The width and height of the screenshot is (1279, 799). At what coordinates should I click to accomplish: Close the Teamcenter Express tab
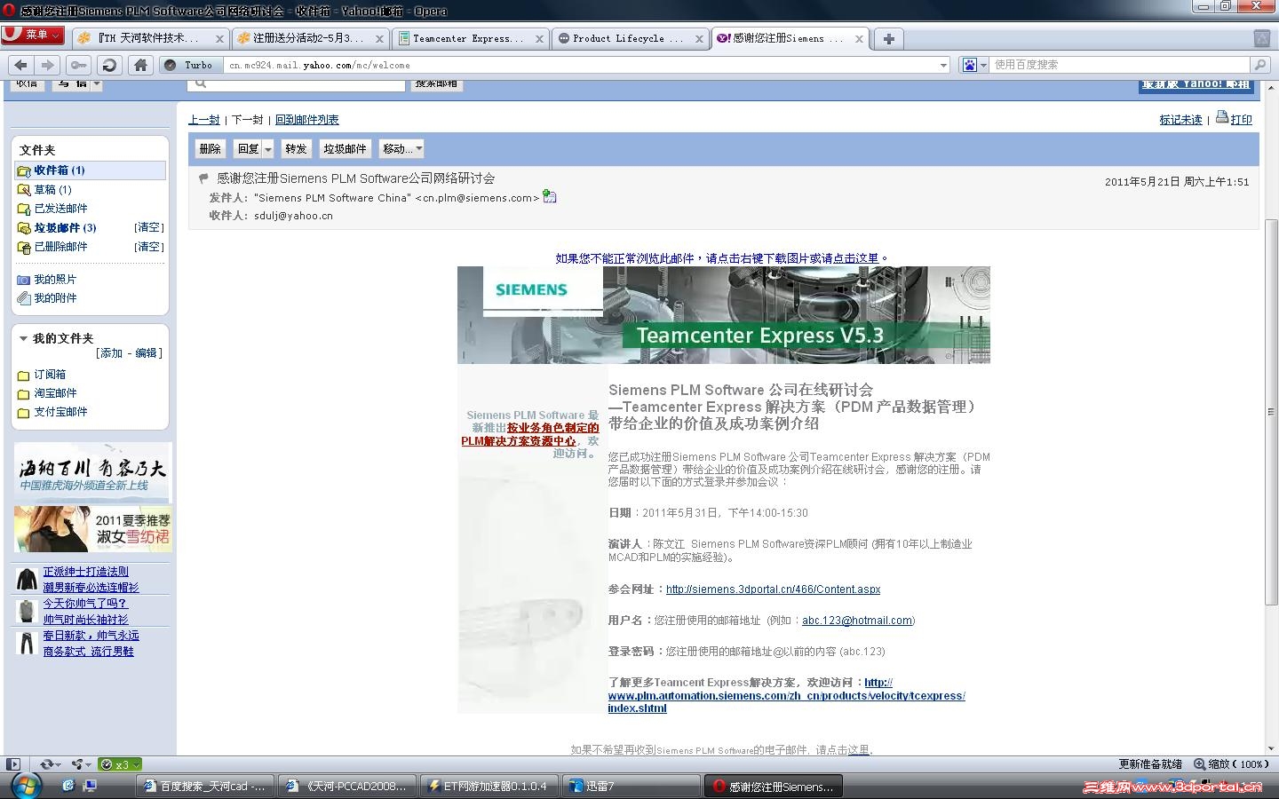tap(539, 38)
